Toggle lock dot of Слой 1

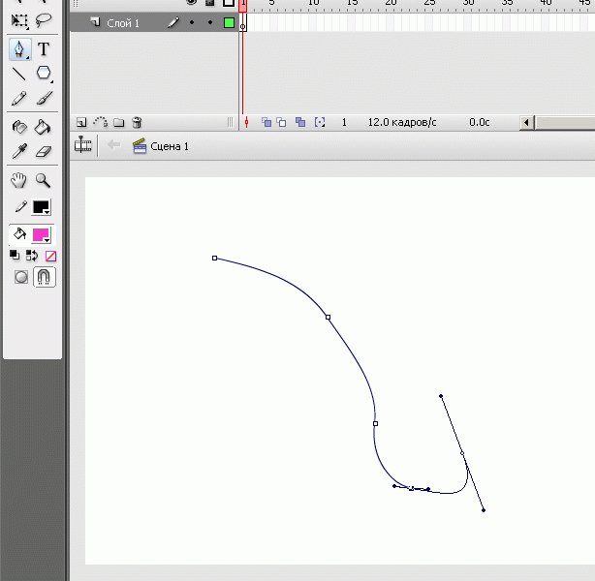click(210, 22)
